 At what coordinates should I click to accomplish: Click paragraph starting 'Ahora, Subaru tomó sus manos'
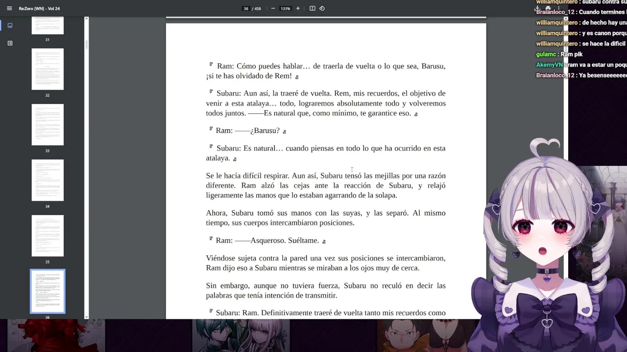(x=326, y=218)
